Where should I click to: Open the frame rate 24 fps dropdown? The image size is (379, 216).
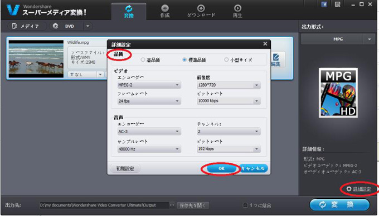coord(149,101)
